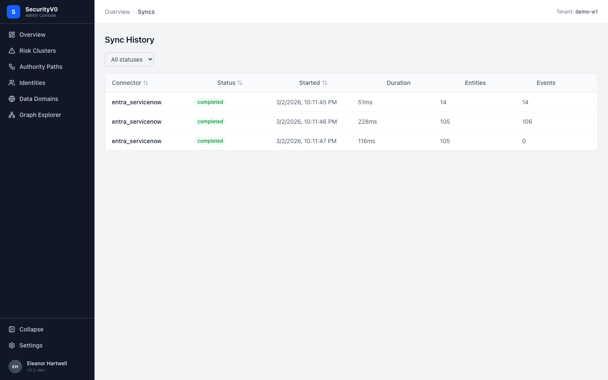The width and height of the screenshot is (608, 380).
Task: Click the 51ms duration value
Action: (365, 102)
